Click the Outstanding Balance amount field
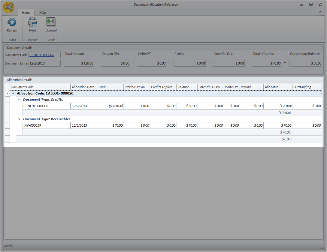Image resolution: width=327 pixels, height=252 pixels. (306, 63)
